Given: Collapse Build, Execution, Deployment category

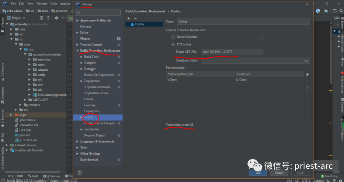Looking at the screenshot, I should (x=77, y=51).
